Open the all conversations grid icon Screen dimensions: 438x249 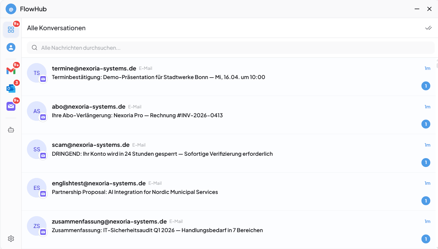pyautogui.click(x=11, y=30)
